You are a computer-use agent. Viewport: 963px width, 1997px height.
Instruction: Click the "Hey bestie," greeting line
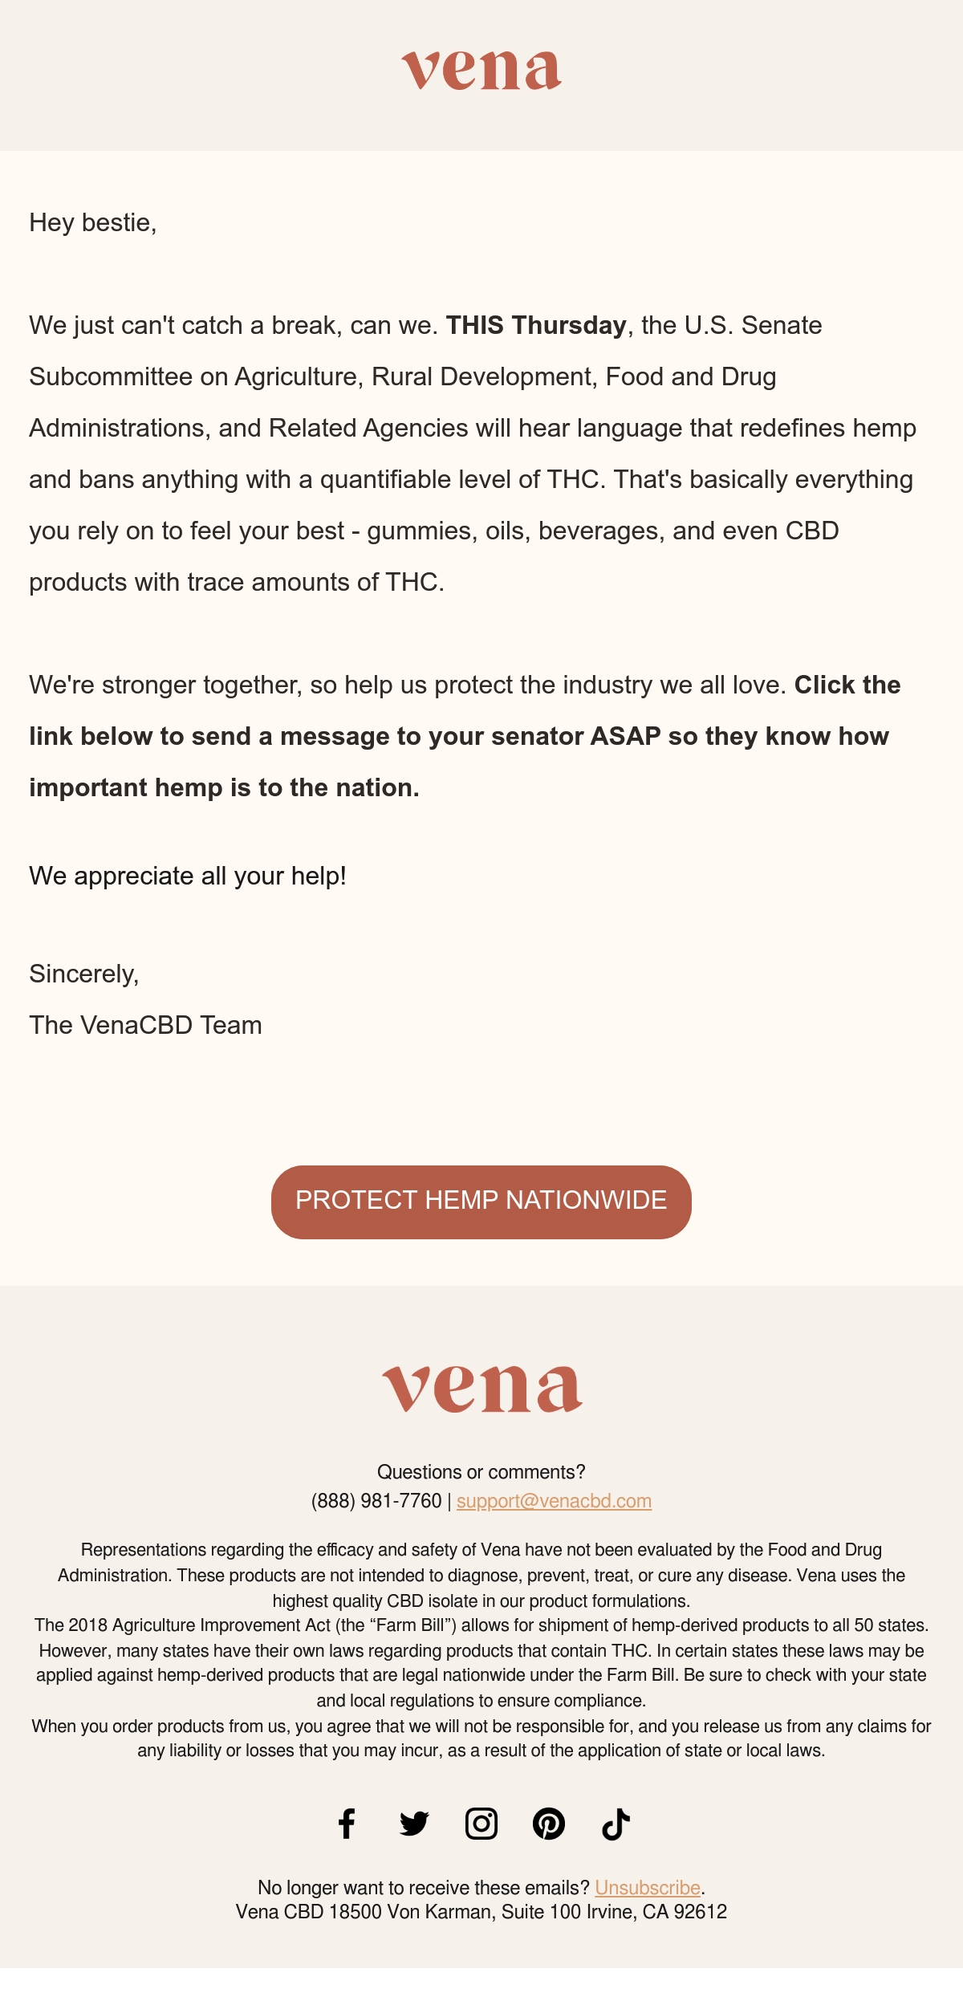tap(93, 222)
